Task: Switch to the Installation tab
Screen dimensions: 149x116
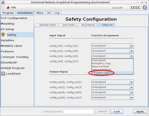Action: [25, 13]
